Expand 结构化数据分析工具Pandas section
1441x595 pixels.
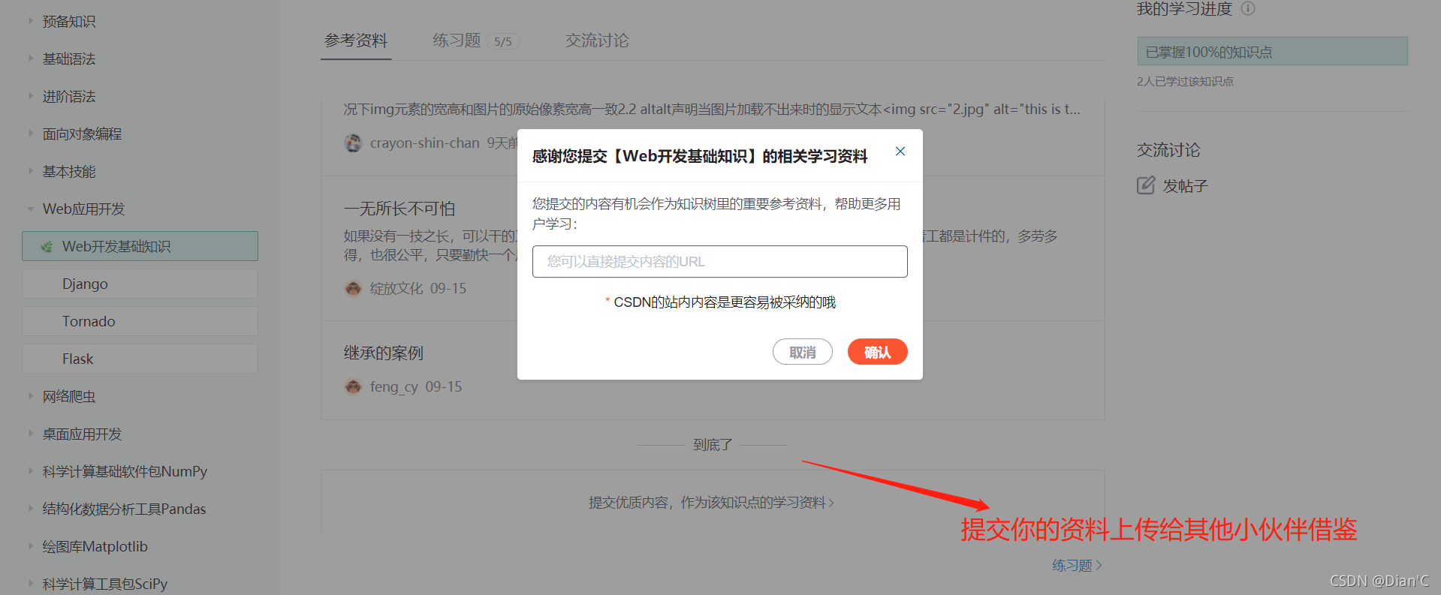pos(31,509)
